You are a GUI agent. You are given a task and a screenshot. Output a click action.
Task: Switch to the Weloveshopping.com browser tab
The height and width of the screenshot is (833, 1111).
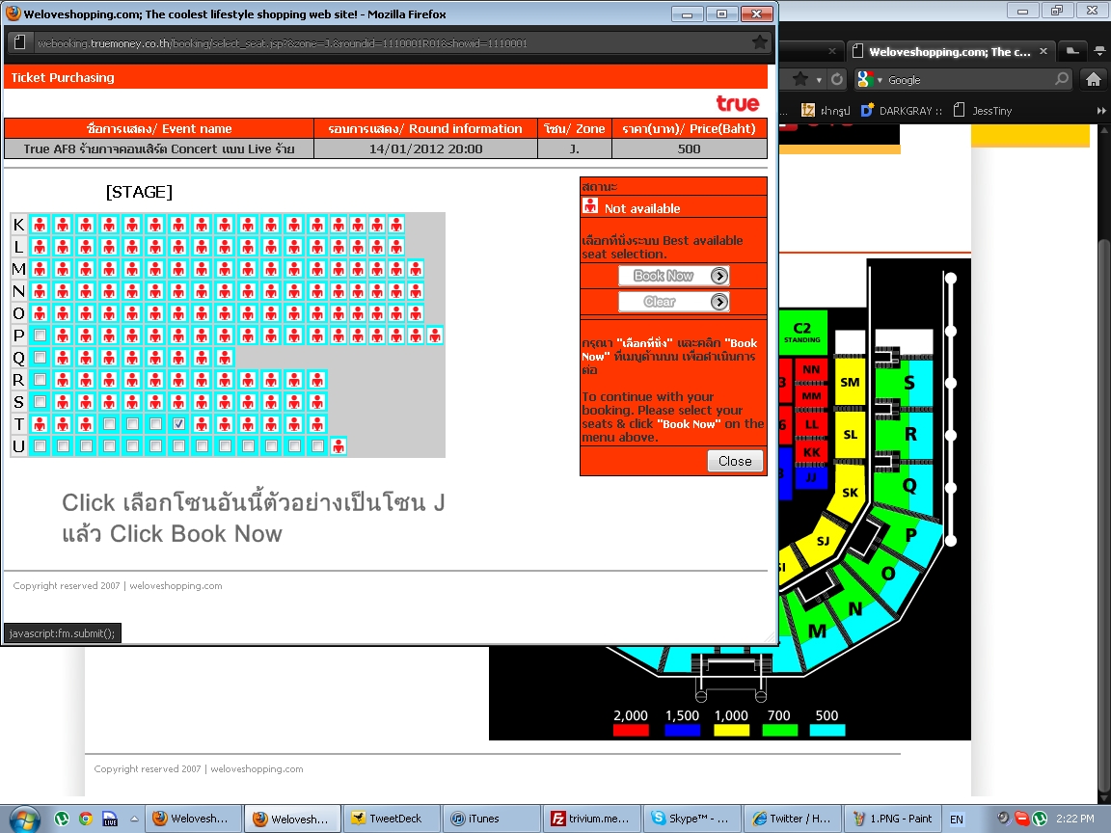point(949,52)
